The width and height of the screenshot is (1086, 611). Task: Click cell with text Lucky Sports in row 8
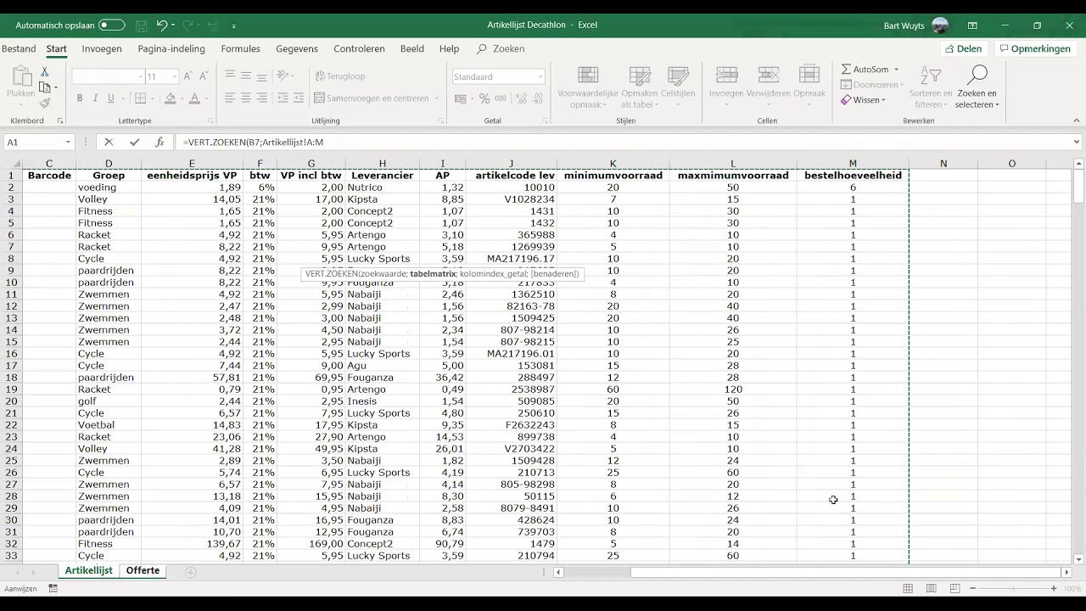(x=382, y=259)
